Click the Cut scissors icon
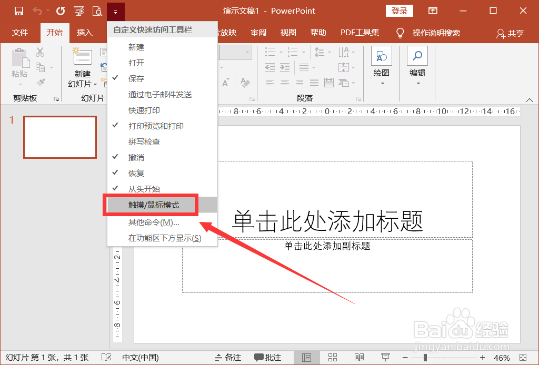 [40, 52]
